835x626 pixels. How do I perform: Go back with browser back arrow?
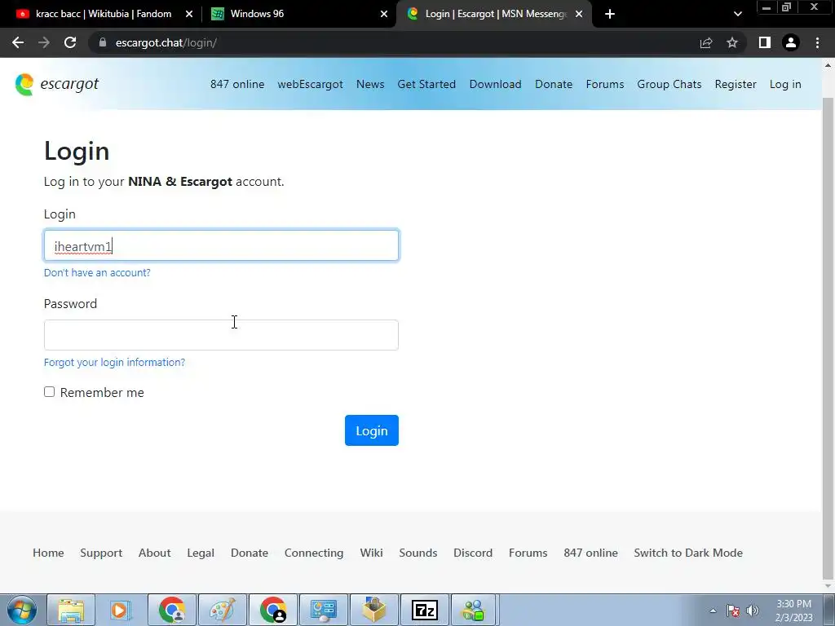(18, 42)
